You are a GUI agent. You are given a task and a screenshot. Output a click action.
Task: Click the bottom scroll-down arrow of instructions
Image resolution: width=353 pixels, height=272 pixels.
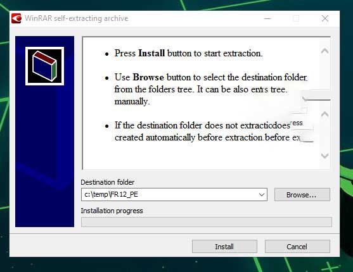[x=324, y=156]
